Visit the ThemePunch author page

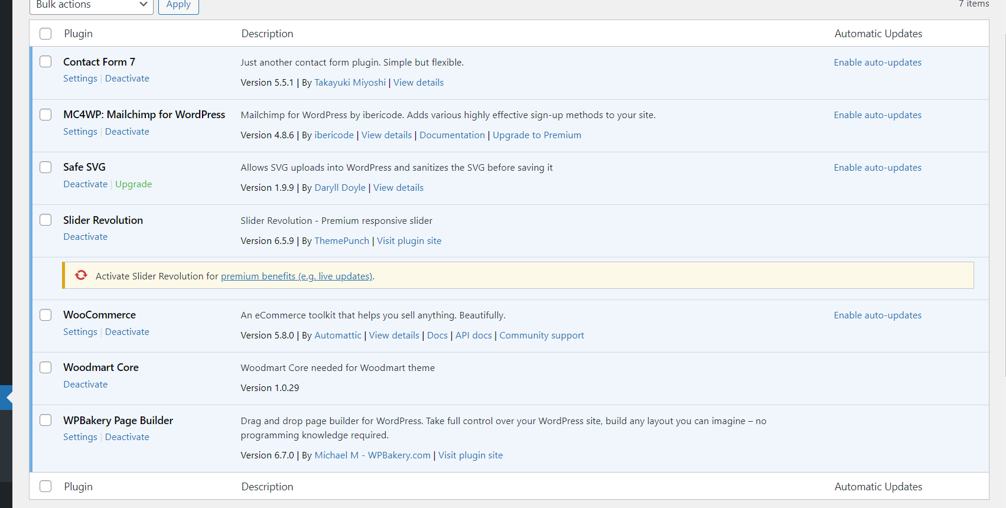pos(341,241)
